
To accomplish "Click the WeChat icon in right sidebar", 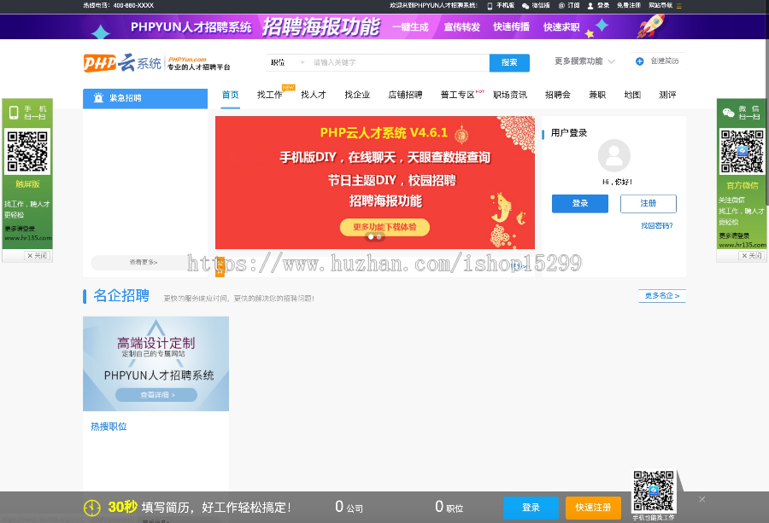I will (x=728, y=113).
